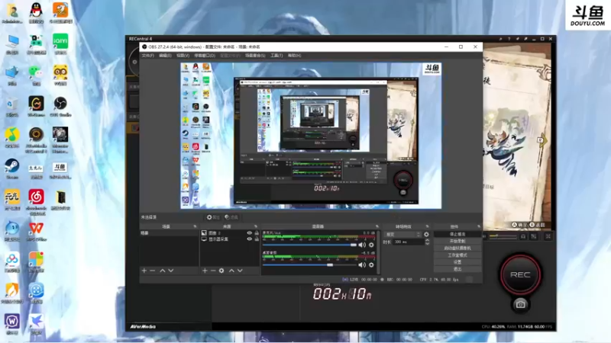Increase transition duration with up stepper

click(x=427, y=240)
